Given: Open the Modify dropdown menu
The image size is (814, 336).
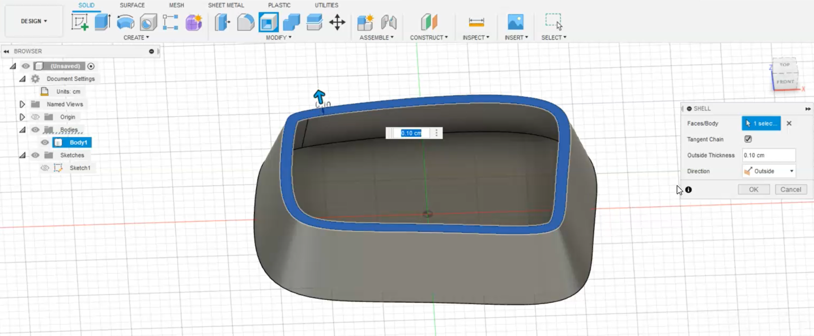Looking at the screenshot, I should click(279, 38).
